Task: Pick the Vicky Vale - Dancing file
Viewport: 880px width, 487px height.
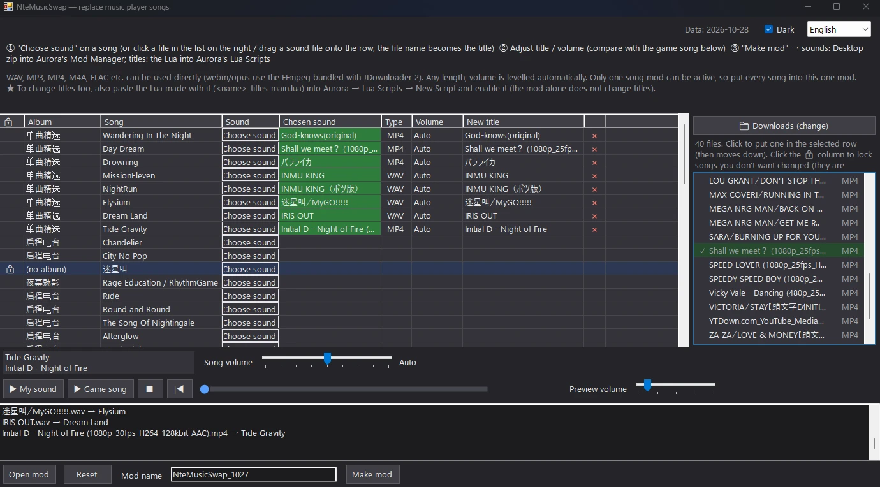Action: coord(778,293)
